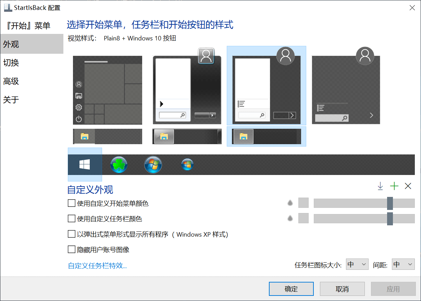Switch to the 高级 section
421x301 pixels.
(11, 81)
